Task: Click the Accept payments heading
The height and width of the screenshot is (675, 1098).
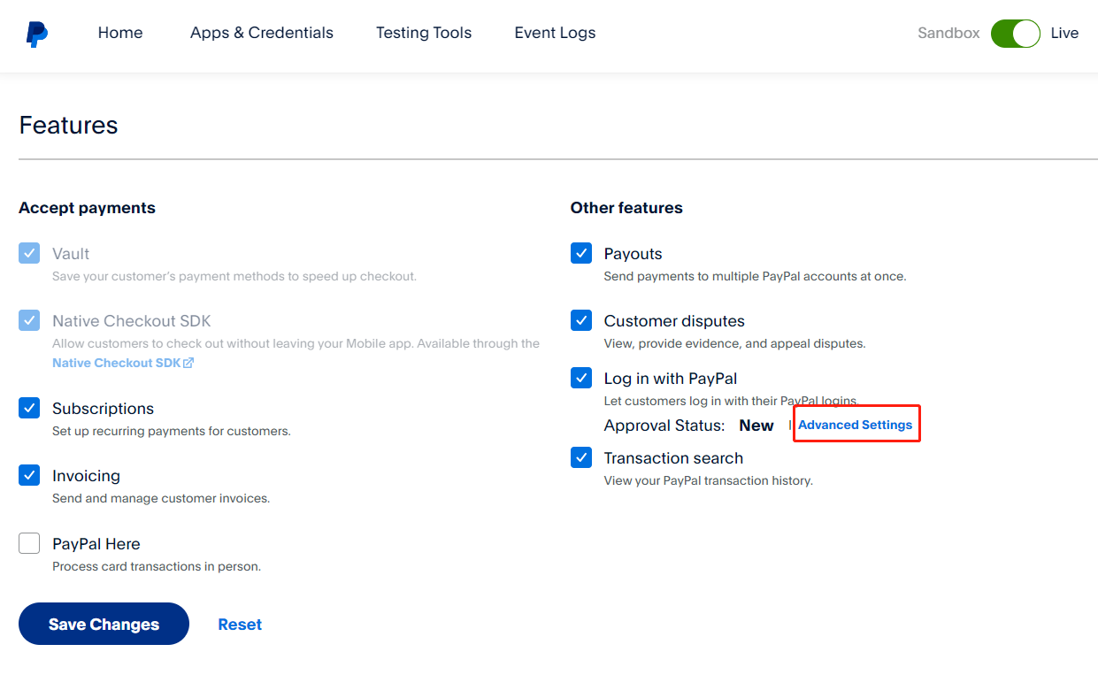Action: [x=87, y=208]
